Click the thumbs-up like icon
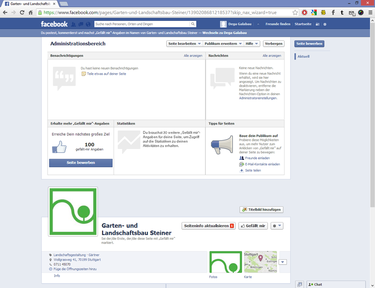 click(x=59, y=147)
